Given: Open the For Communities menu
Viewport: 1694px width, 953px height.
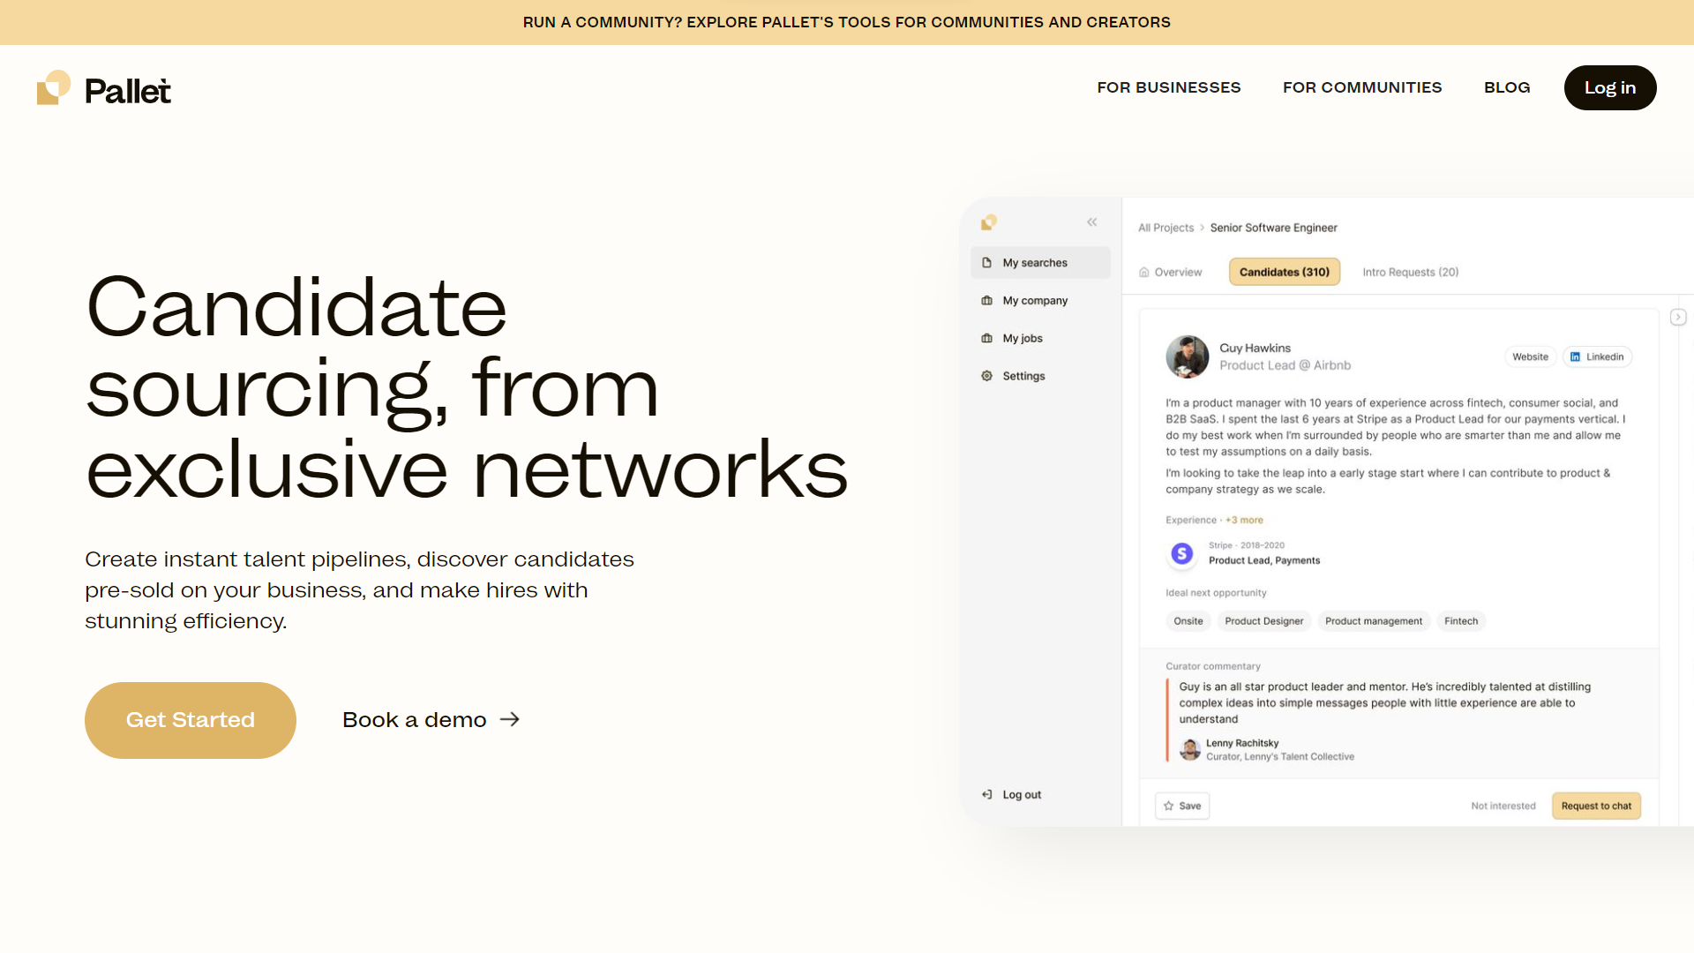Looking at the screenshot, I should (1361, 87).
